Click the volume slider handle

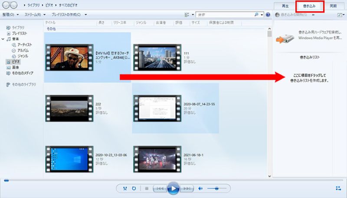coord(216,188)
